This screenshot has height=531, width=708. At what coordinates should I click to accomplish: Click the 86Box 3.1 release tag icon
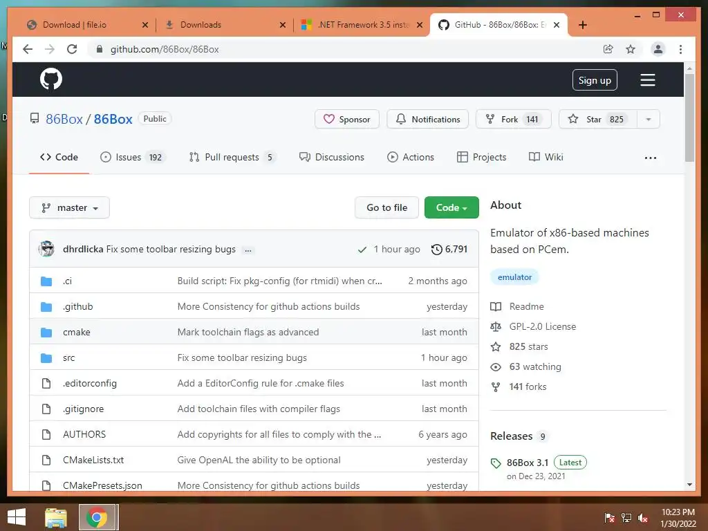click(x=496, y=463)
